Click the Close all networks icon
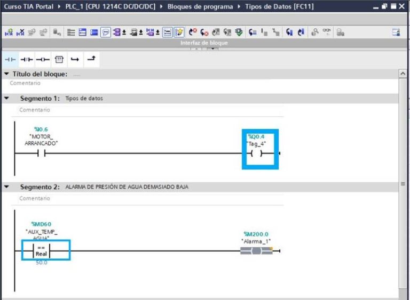The height and width of the screenshot is (300, 410). (94, 33)
